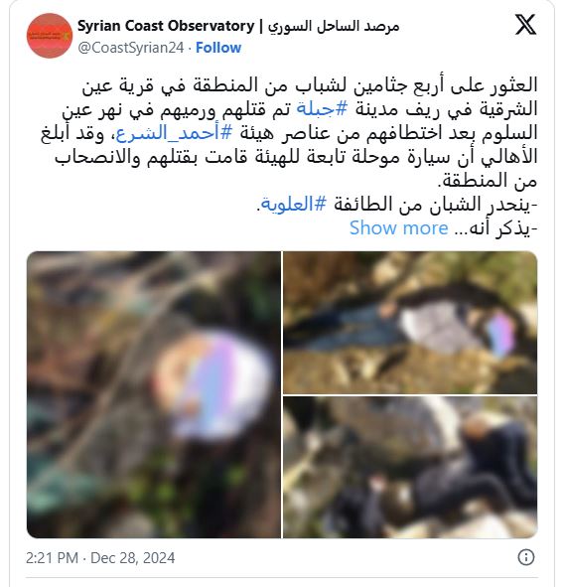Click the Syrian Coast Observatory profile avatar
The image size is (564, 587).
50,36
